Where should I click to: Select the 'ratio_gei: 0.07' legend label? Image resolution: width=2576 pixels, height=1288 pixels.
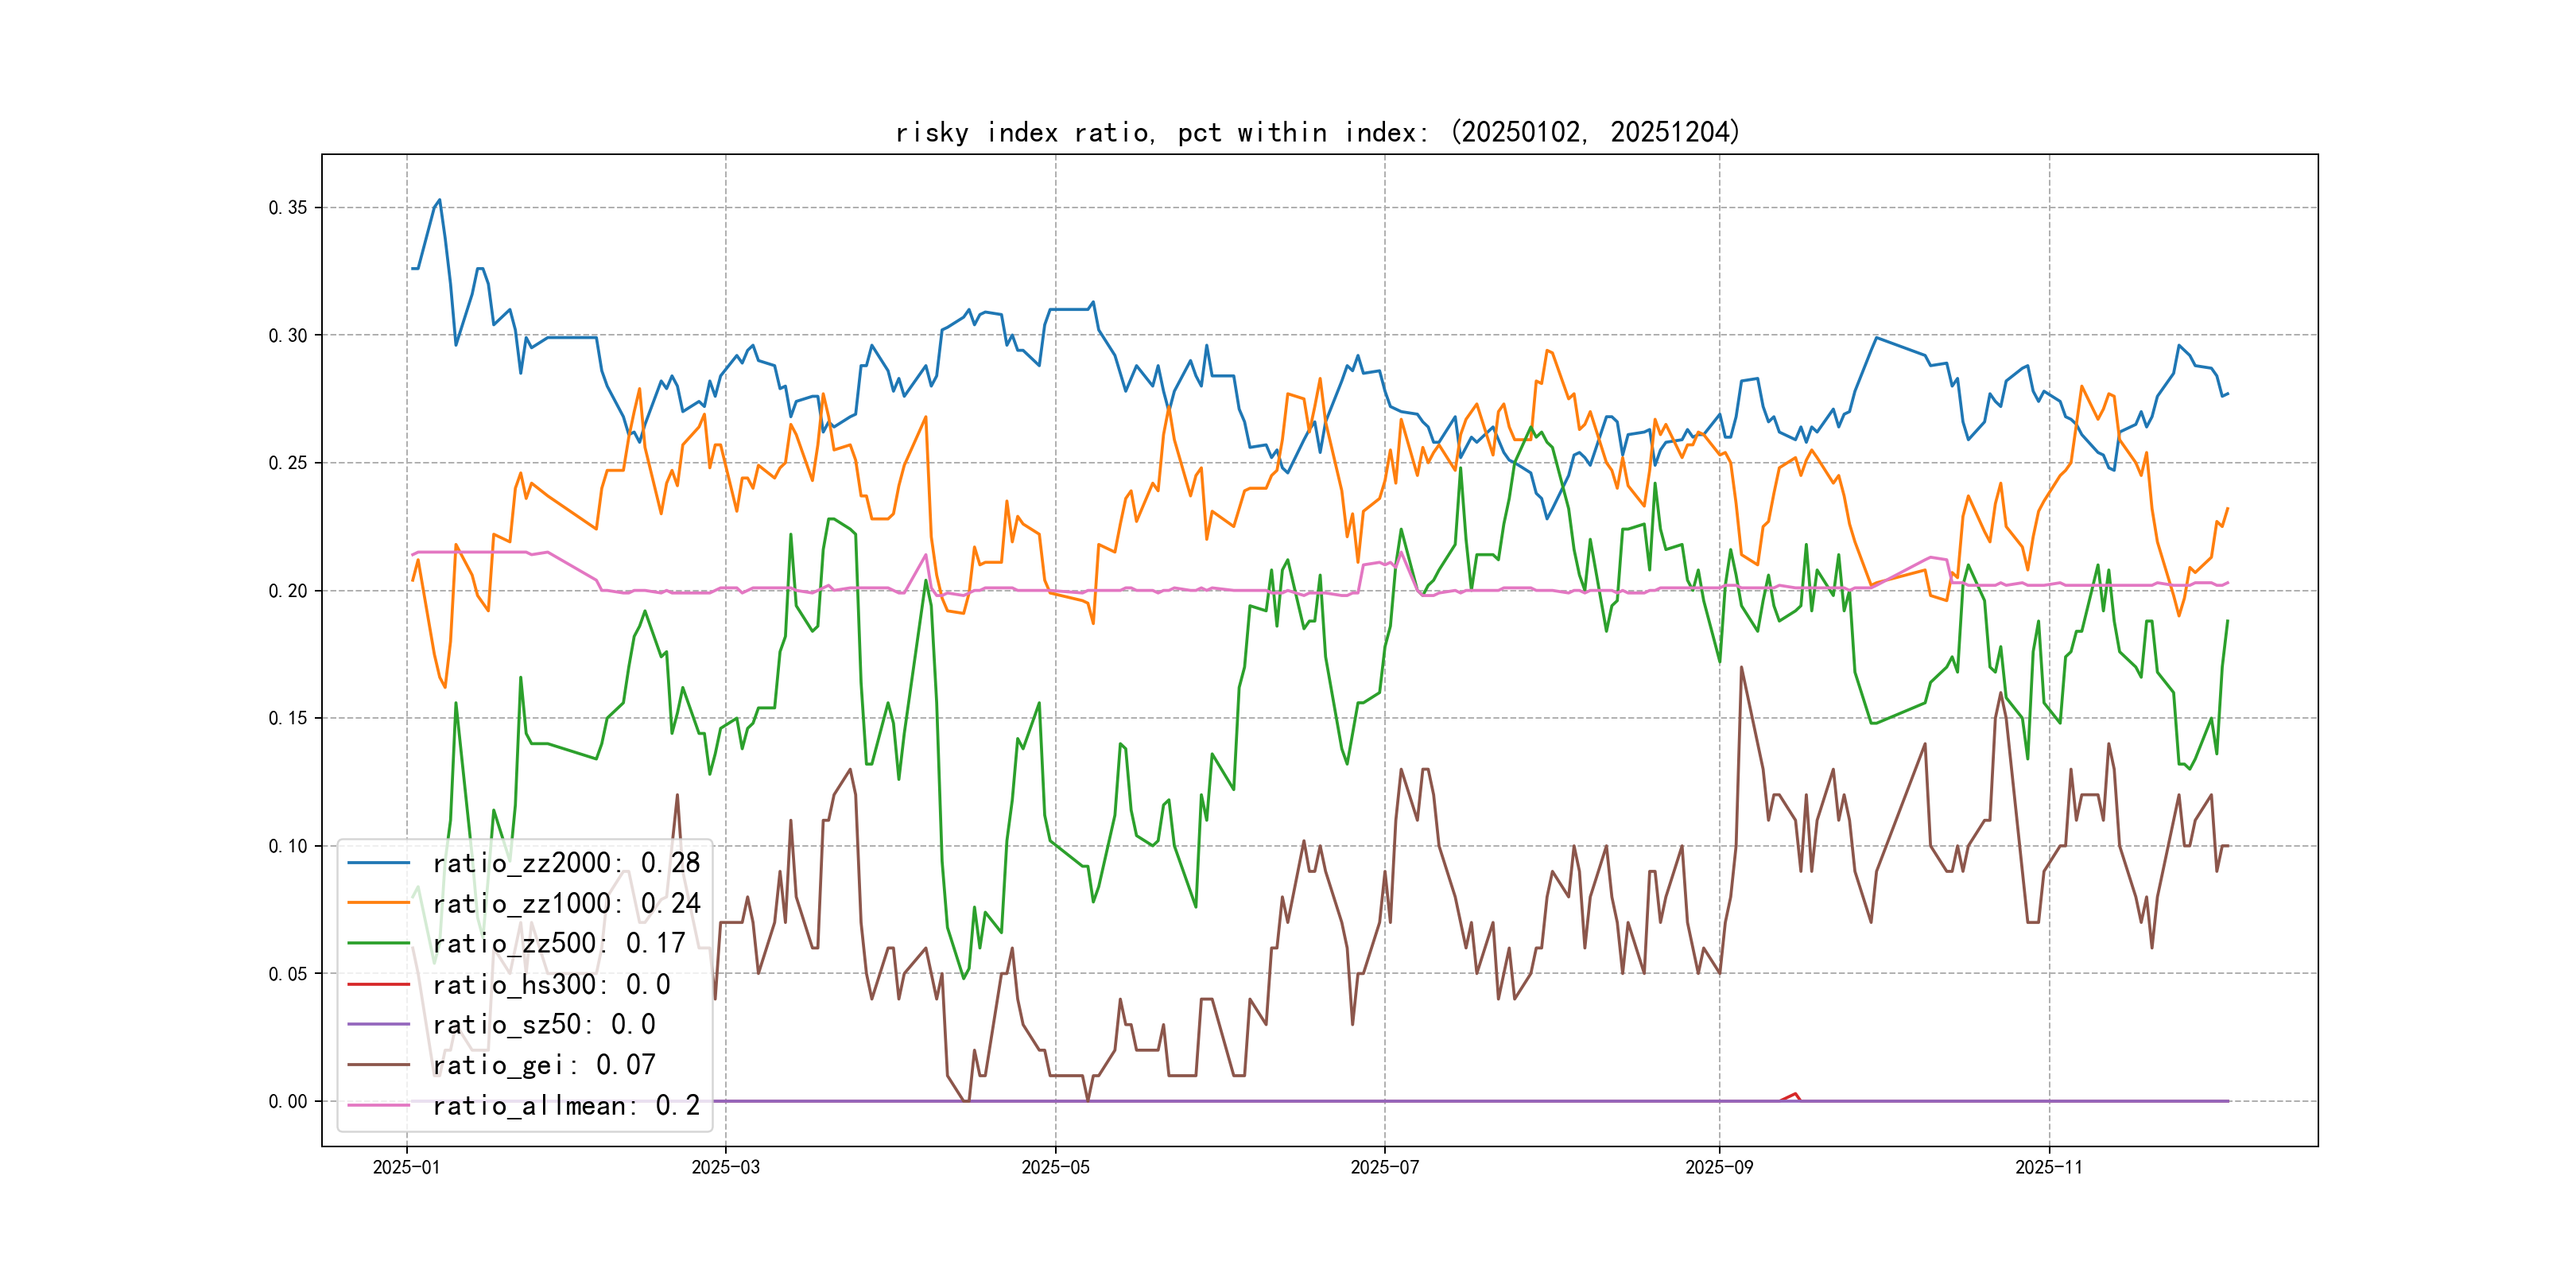[544, 1065]
